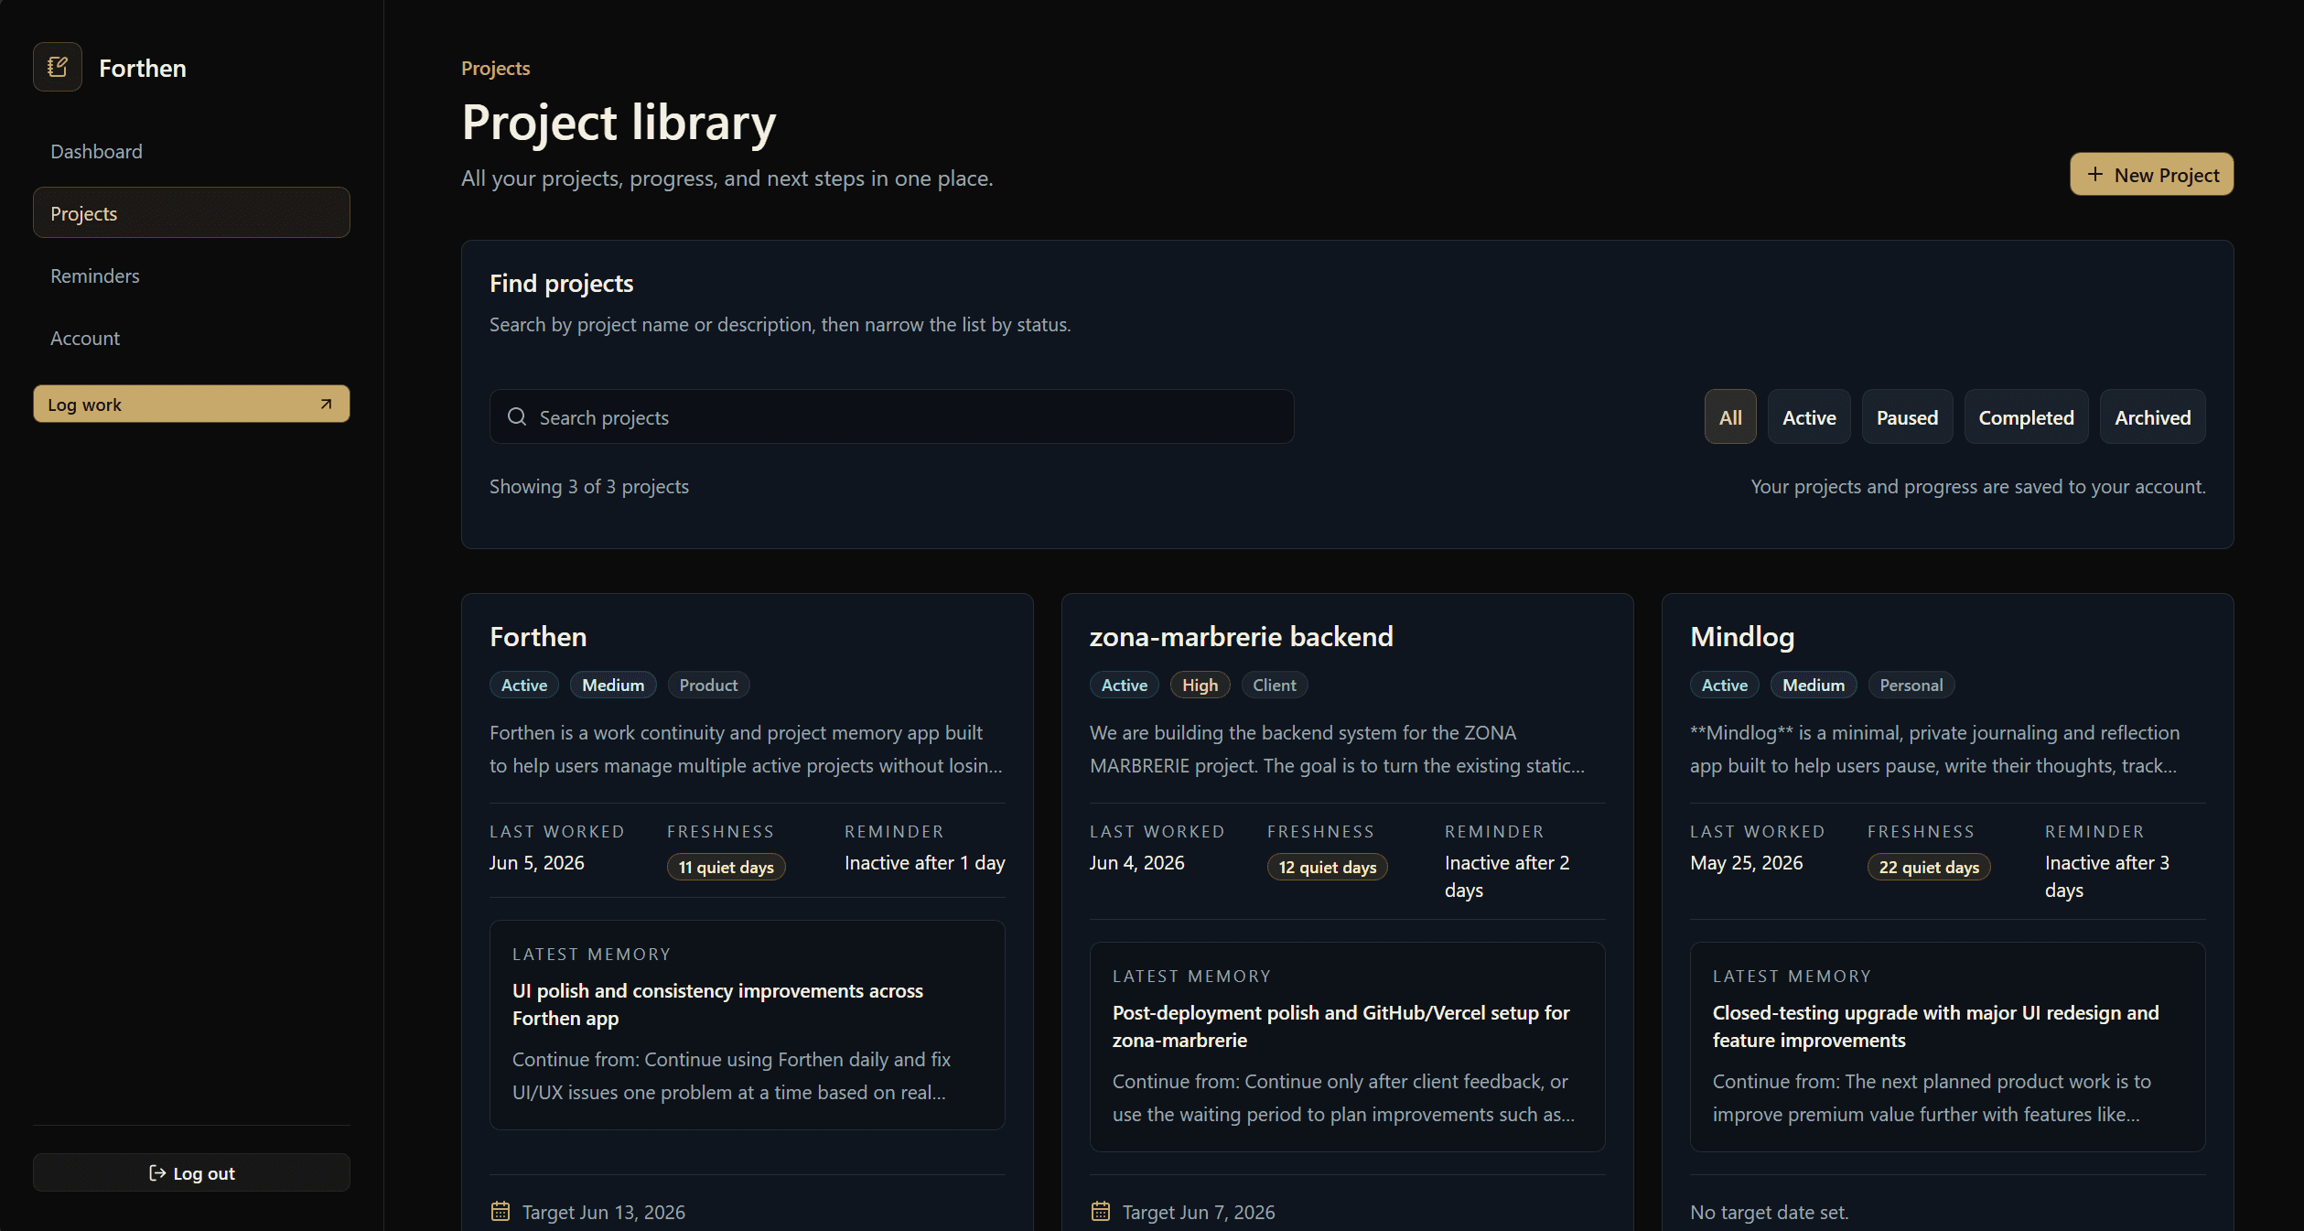Click calendar icon beside Target Jun 13, 2026
Image resolution: width=2304 pixels, height=1231 pixels.
point(501,1211)
